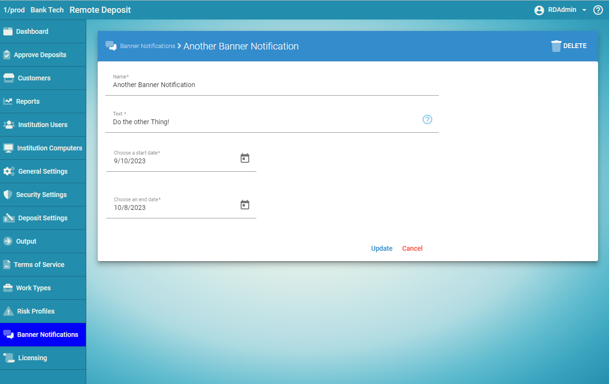
Task: Click into the Text input field
Action: pyautogui.click(x=272, y=122)
